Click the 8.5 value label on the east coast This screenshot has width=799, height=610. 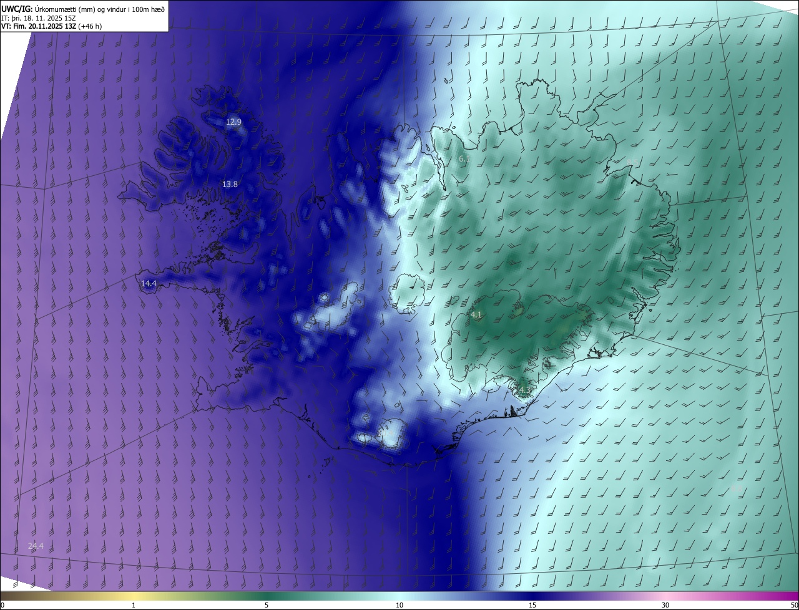pyautogui.click(x=632, y=162)
